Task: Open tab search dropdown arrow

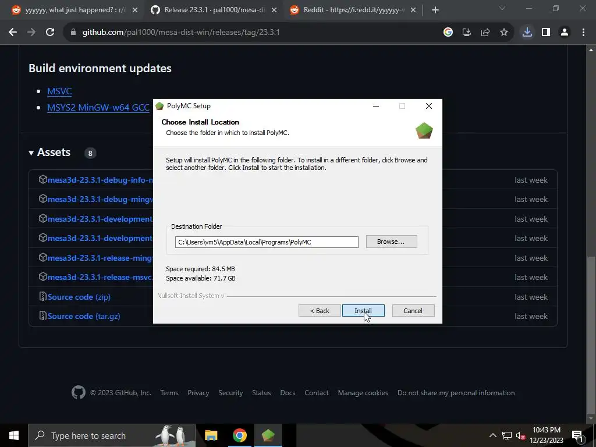Action: click(502, 8)
